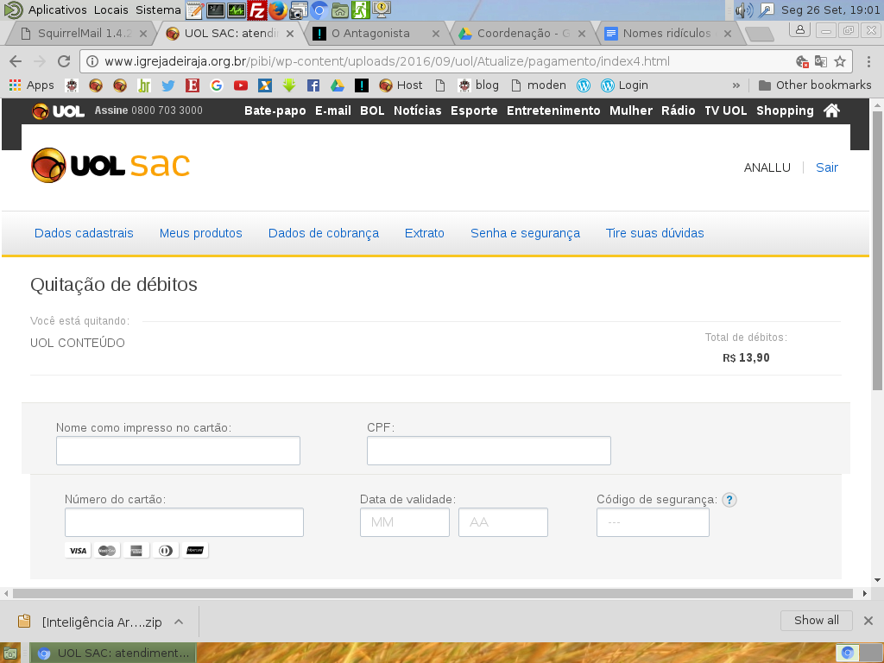Screen dimensions: 884x663
Task: View the Extrato page
Action: pyautogui.click(x=425, y=233)
